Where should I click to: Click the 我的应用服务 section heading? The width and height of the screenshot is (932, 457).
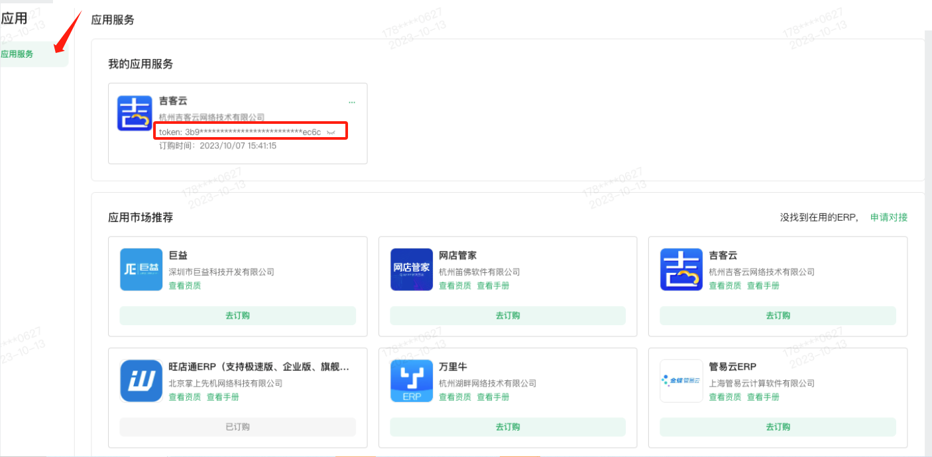[141, 64]
